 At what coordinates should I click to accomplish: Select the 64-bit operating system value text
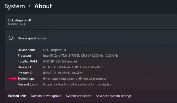[75, 79]
